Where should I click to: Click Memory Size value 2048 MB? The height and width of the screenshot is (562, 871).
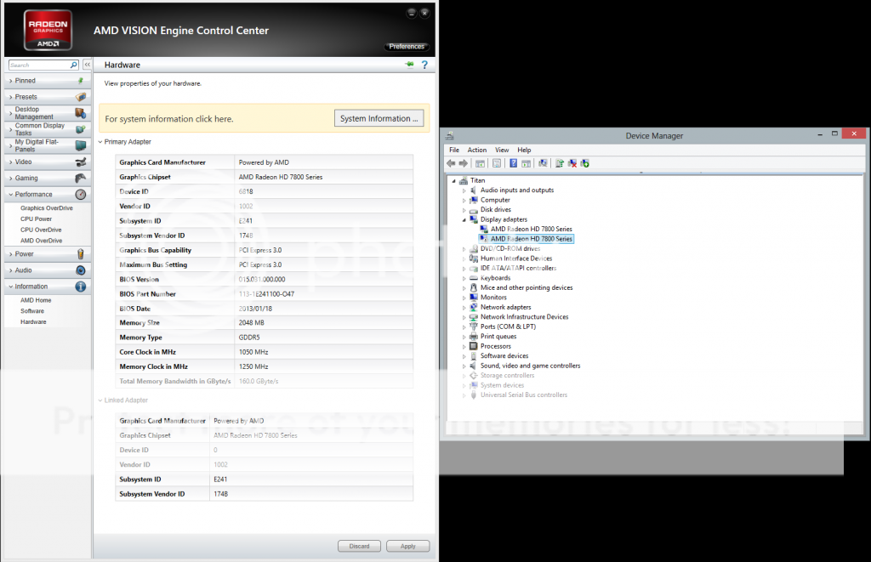click(251, 322)
